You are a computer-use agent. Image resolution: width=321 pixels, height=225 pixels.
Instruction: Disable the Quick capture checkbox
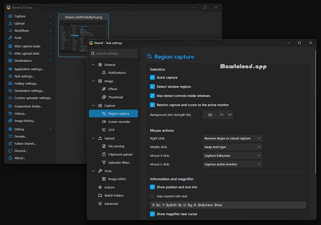[x=152, y=77]
